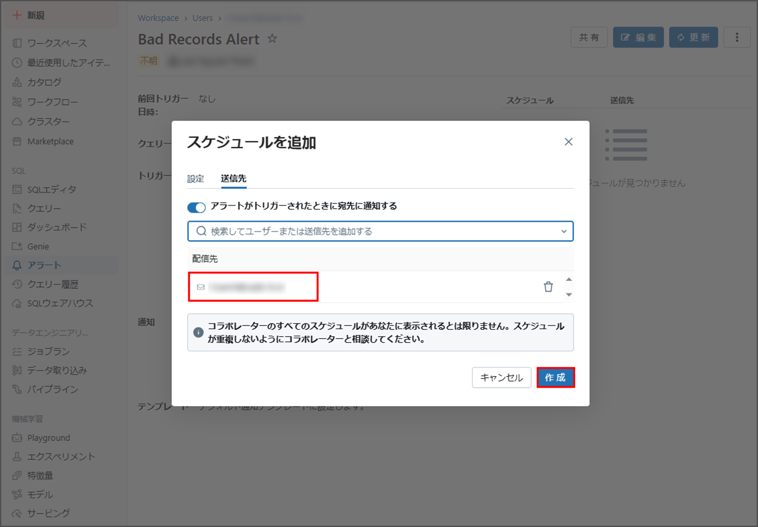The width and height of the screenshot is (758, 527).
Task: Click the 特徴量 sidebar icon
Action: (17, 476)
